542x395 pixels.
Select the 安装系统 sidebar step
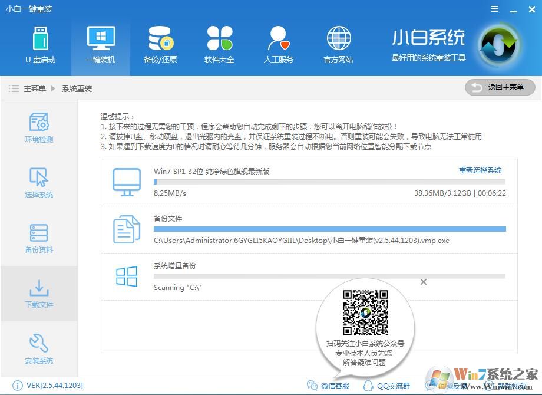[38, 348]
